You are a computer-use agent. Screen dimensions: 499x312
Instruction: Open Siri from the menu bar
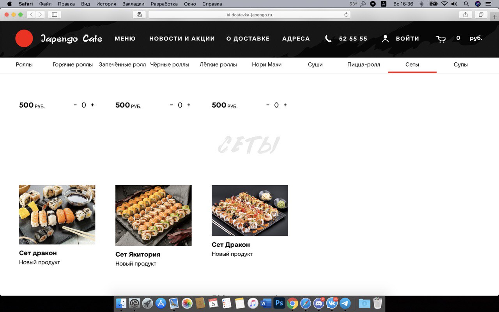pyautogui.click(x=478, y=4)
